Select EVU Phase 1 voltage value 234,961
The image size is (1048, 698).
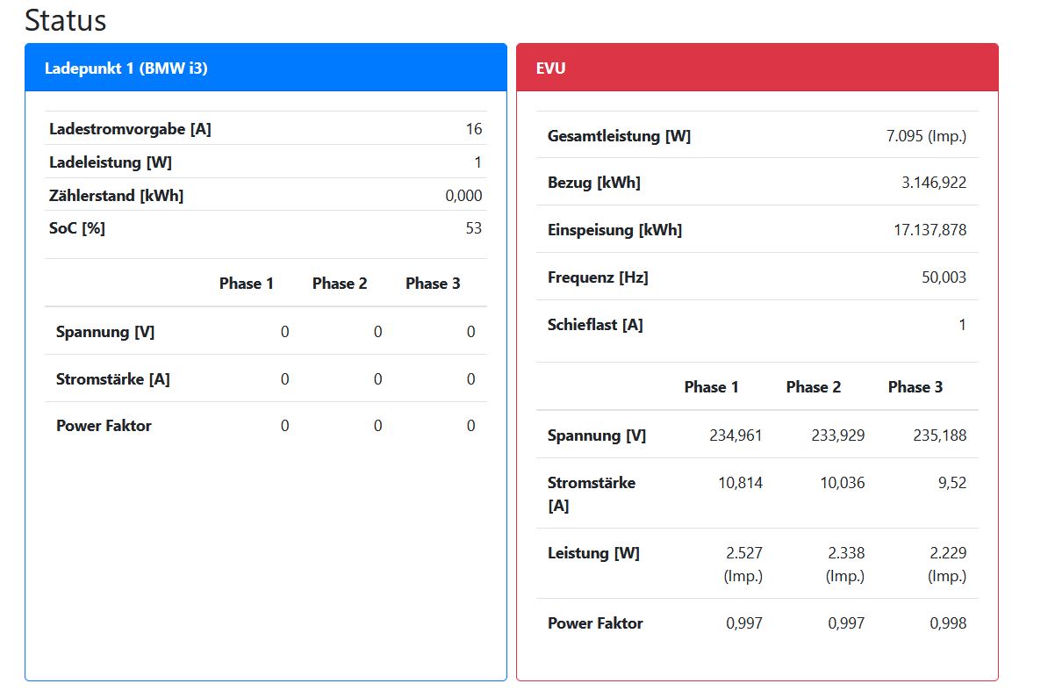pyautogui.click(x=736, y=435)
